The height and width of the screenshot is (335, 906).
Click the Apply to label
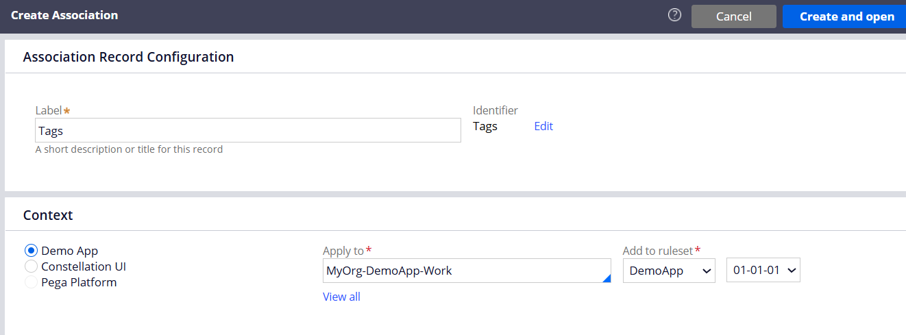343,251
